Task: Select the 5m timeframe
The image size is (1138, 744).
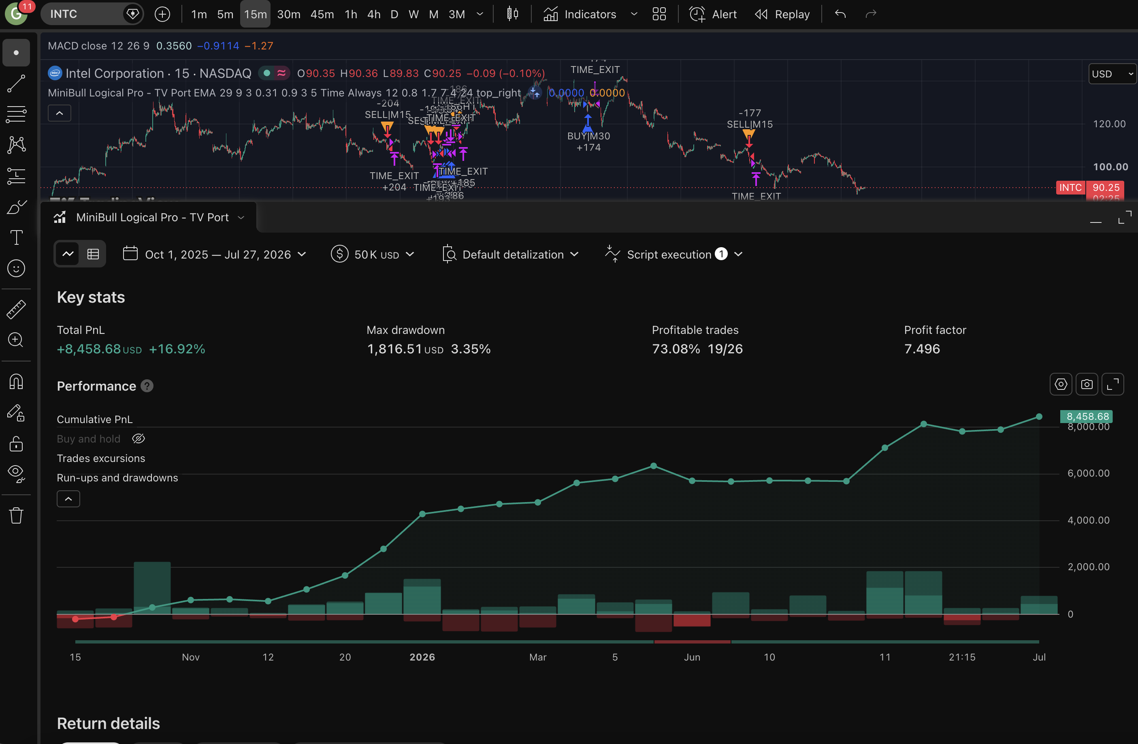Action: (225, 14)
